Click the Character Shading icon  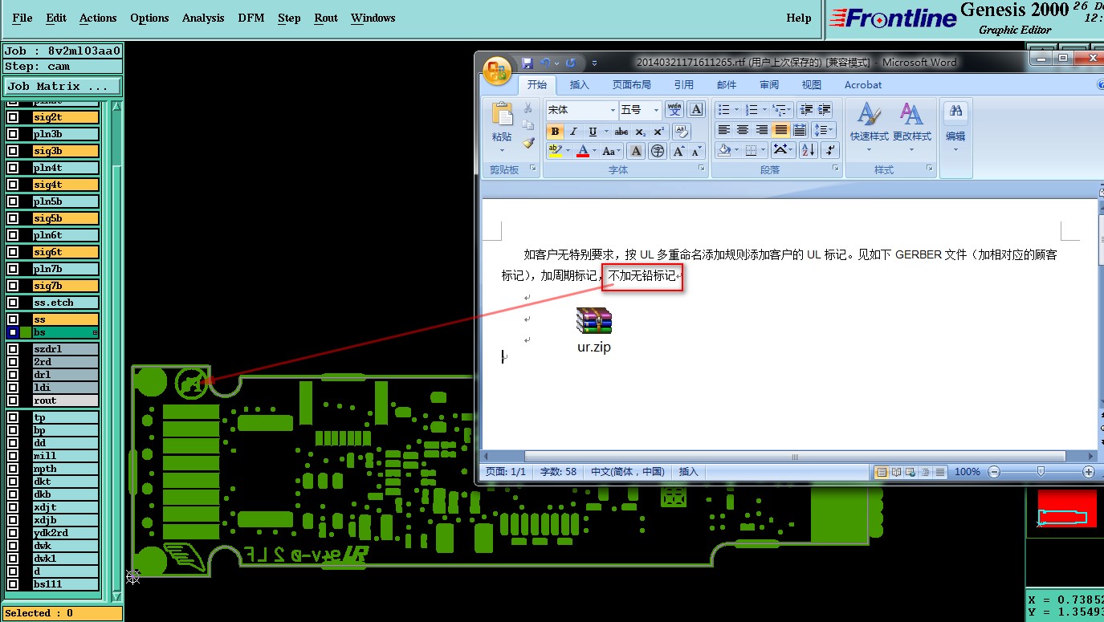636,150
